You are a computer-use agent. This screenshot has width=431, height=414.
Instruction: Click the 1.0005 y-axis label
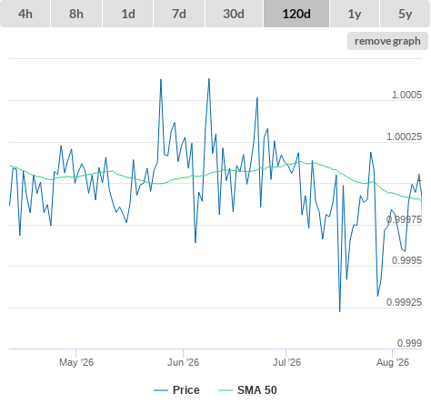(406, 95)
